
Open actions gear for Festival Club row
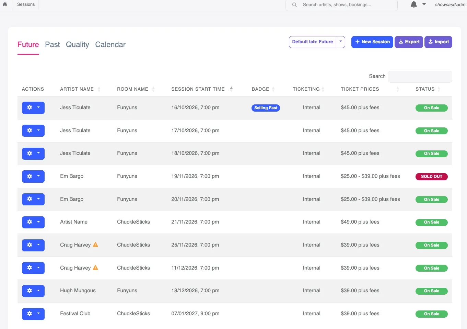pos(33,314)
